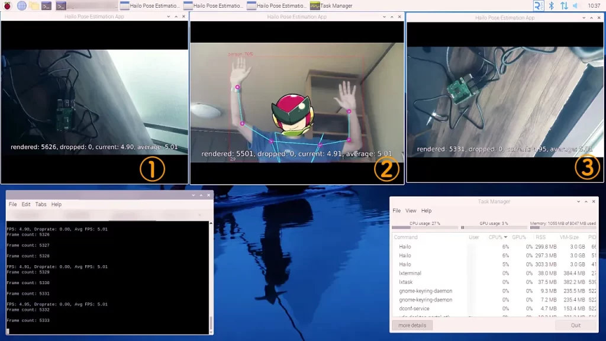The image size is (606, 341).
Task: Open the Task Manager View menu
Action: 411,211
